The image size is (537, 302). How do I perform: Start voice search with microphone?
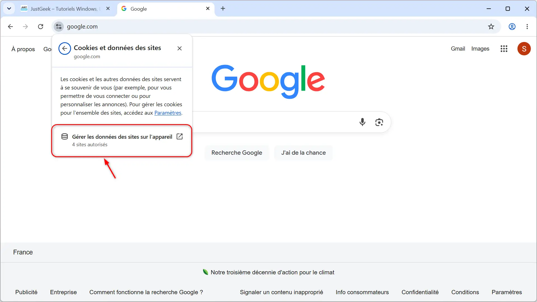362,122
